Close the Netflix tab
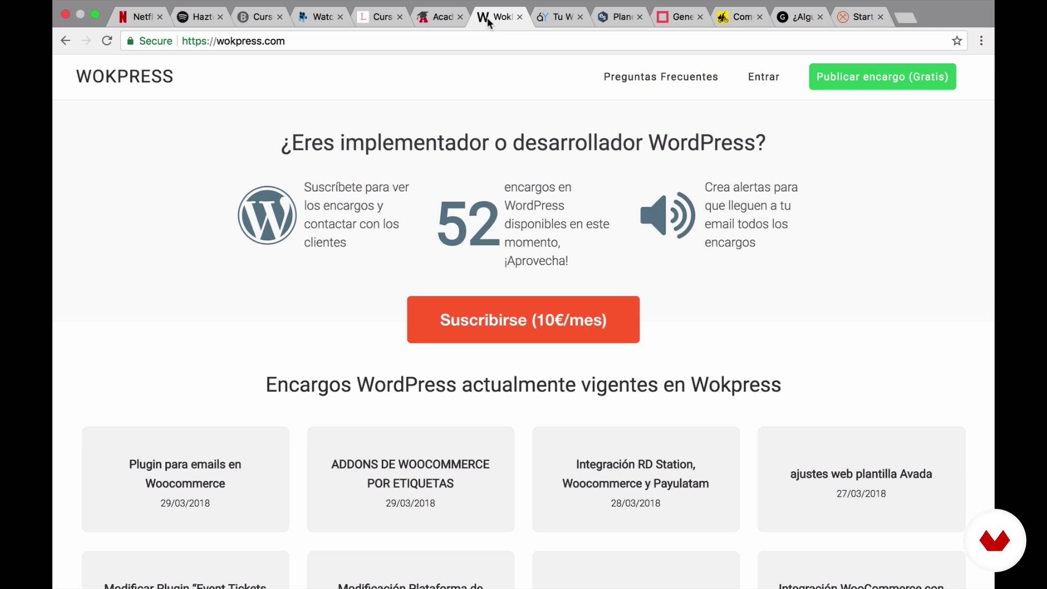The width and height of the screenshot is (1047, 589). (160, 17)
